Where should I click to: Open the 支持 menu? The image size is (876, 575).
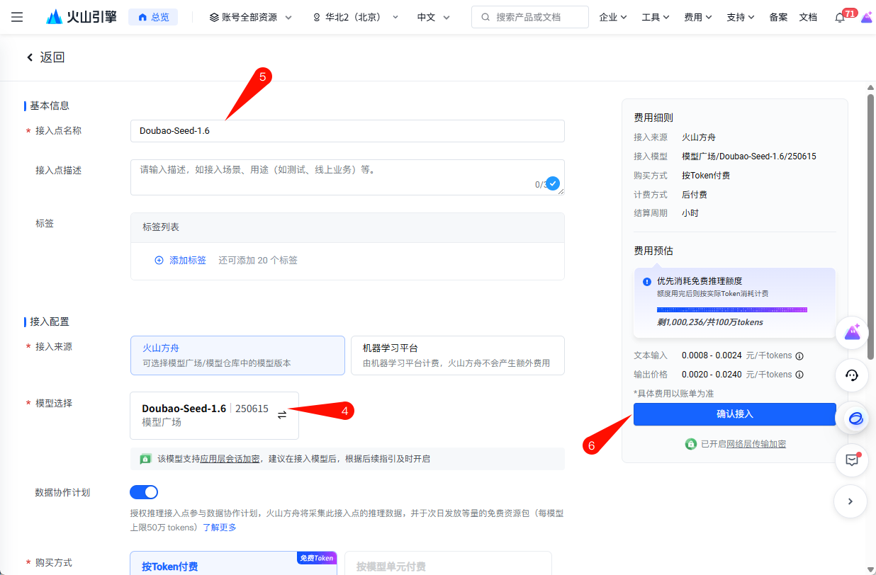pos(741,17)
